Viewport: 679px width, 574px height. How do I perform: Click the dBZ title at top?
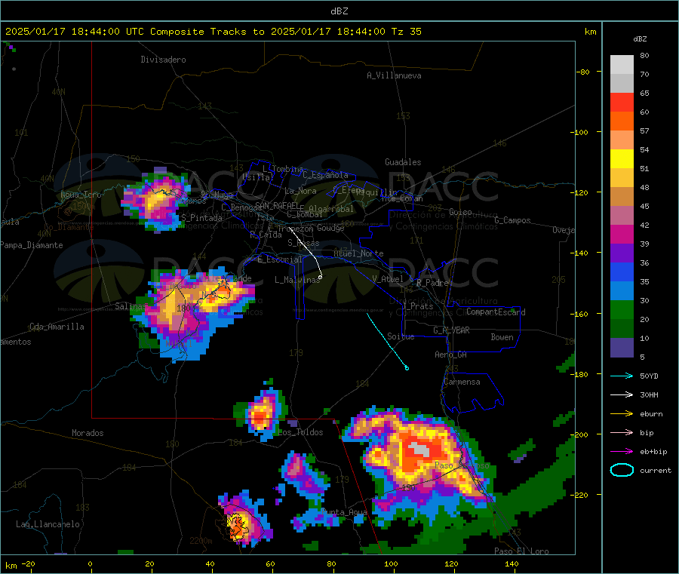coord(339,11)
